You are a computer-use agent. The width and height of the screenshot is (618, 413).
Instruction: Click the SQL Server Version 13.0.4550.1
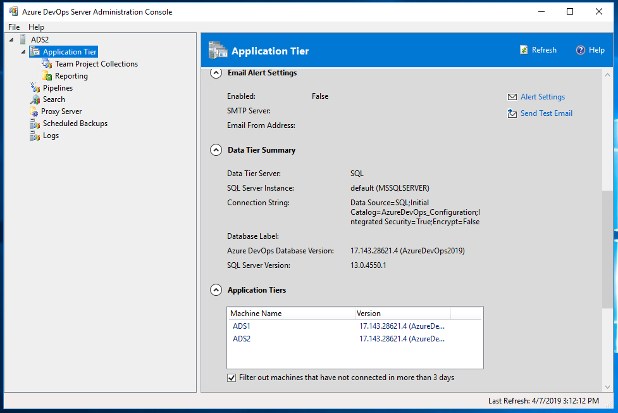pyautogui.click(x=368, y=265)
